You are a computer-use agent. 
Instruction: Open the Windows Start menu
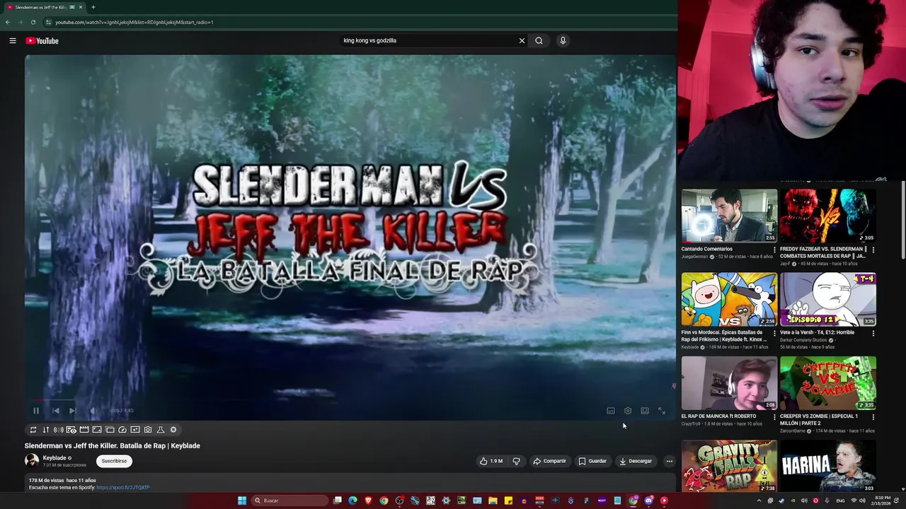click(x=242, y=501)
